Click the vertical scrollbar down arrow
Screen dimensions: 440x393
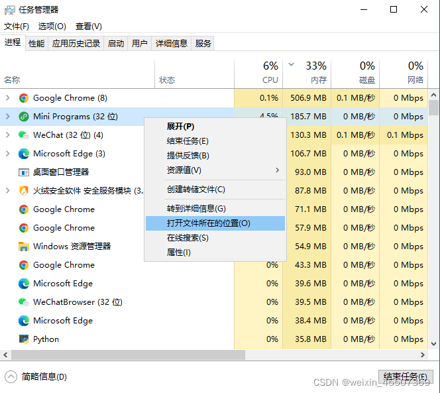pos(434,344)
